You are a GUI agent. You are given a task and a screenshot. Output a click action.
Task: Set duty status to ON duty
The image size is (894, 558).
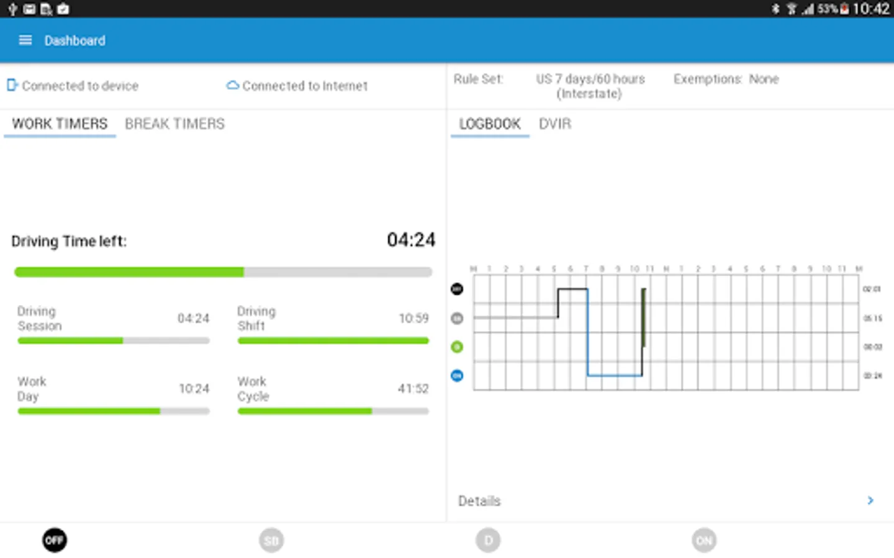704,540
